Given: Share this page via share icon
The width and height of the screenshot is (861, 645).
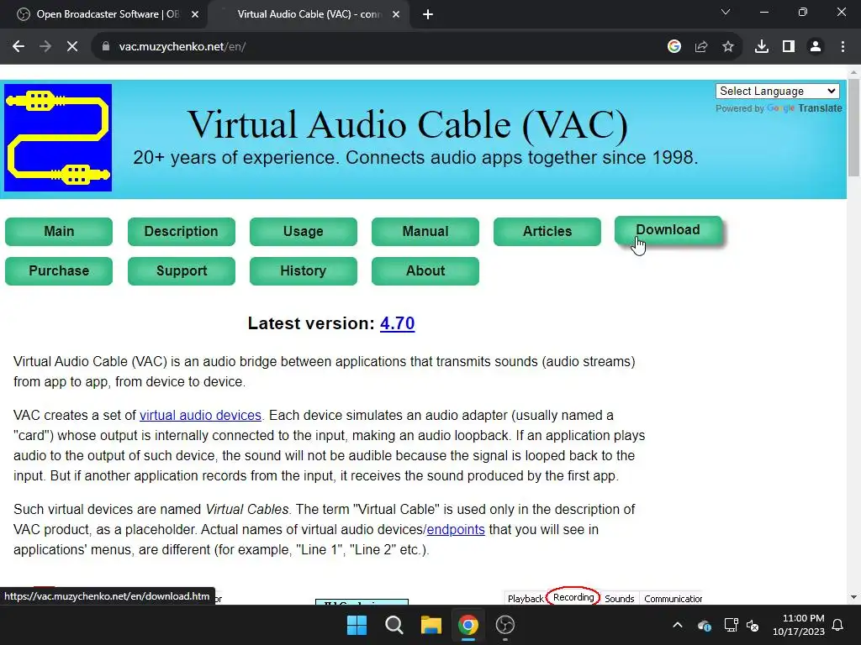Looking at the screenshot, I should [701, 47].
